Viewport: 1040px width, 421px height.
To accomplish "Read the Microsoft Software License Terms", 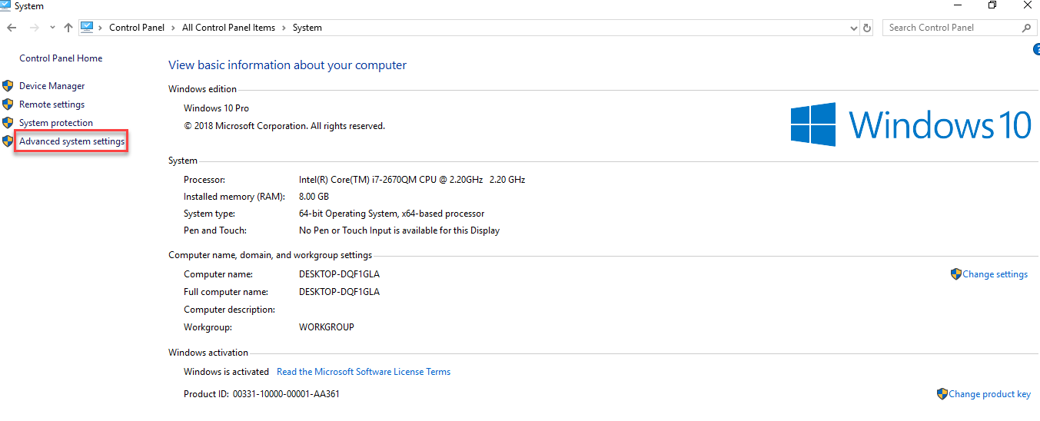I will click(x=364, y=372).
